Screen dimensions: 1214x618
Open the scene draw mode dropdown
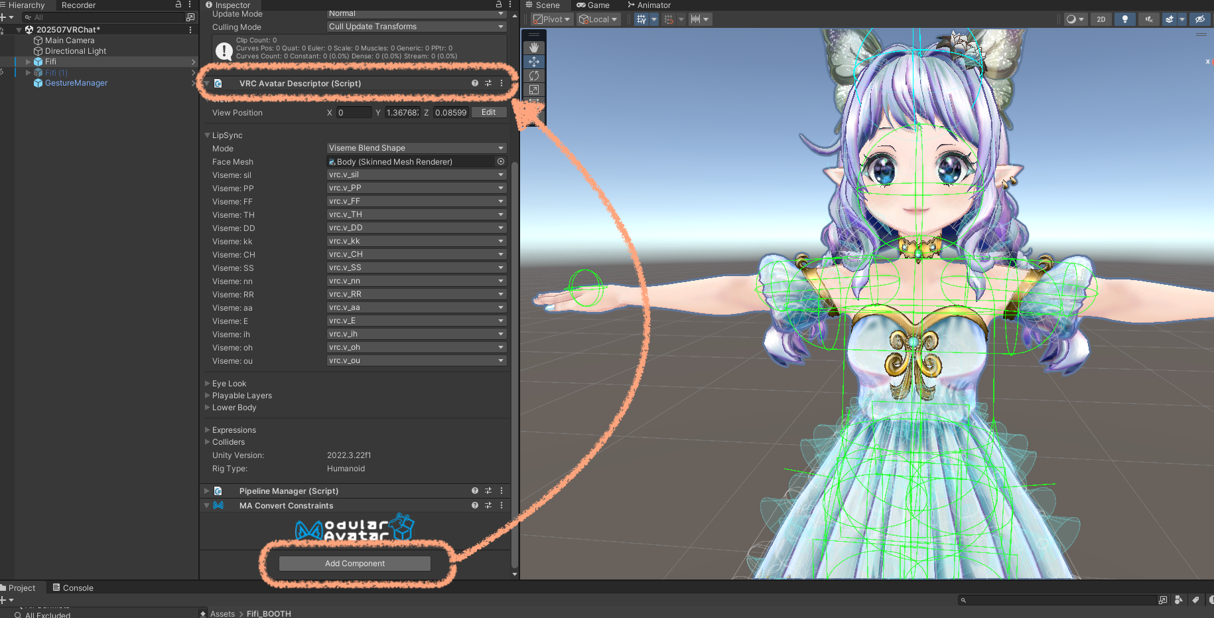pos(1075,19)
